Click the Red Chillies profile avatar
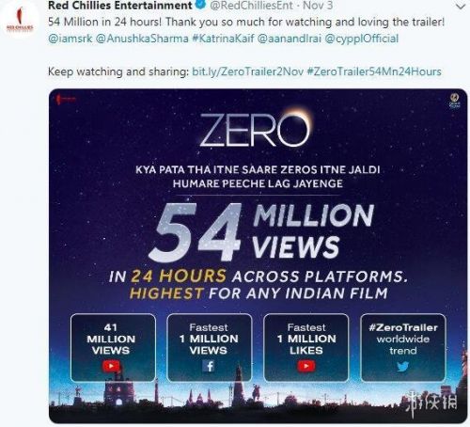470x427 pixels. coord(20,23)
